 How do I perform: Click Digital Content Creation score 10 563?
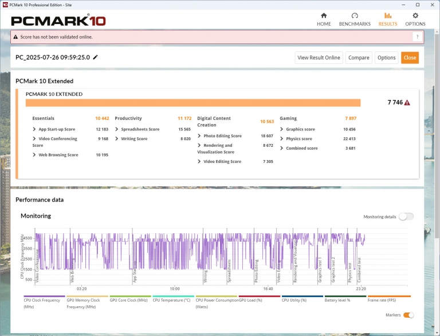267,122
